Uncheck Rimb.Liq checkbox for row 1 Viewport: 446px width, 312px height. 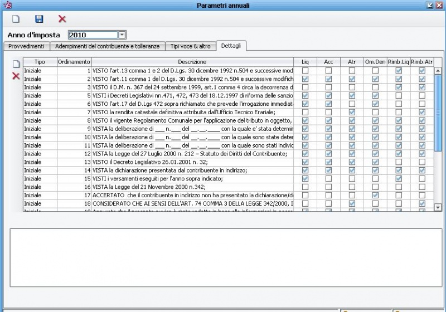(399, 70)
